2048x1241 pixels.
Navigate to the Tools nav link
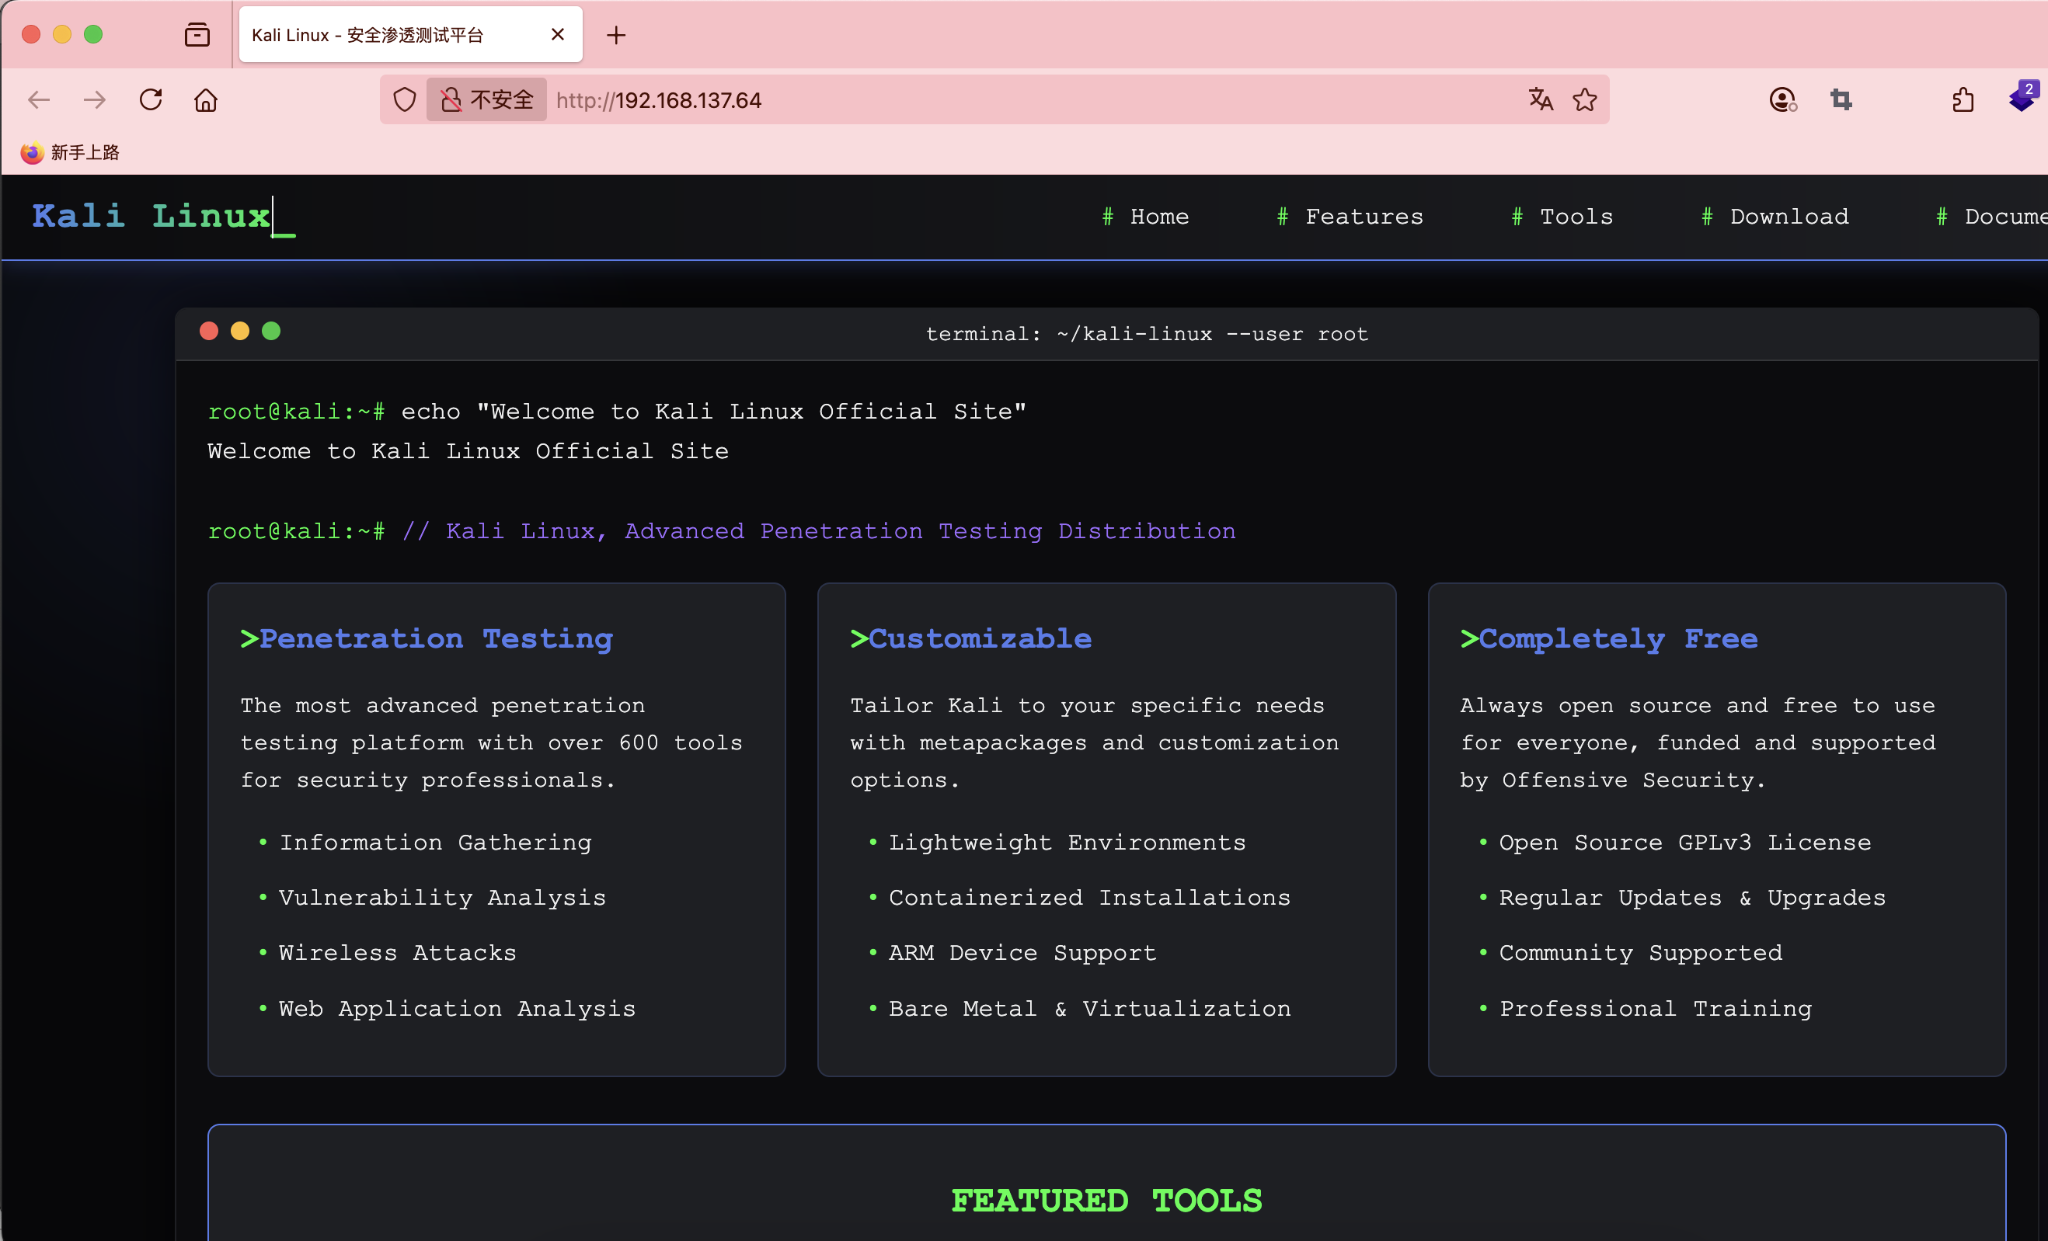pos(1562,217)
